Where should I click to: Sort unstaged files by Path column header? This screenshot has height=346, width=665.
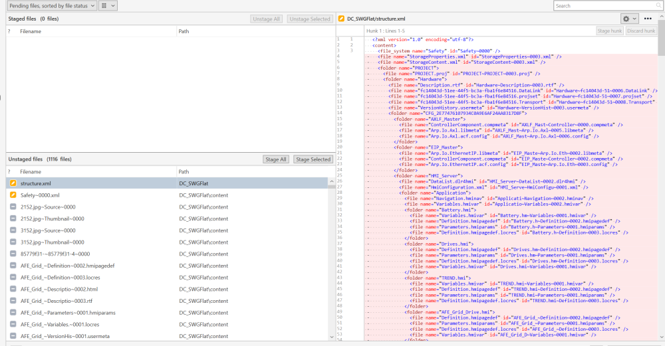pos(185,171)
